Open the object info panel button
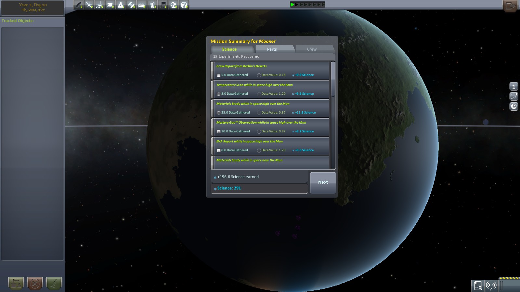520x292 pixels. click(514, 86)
